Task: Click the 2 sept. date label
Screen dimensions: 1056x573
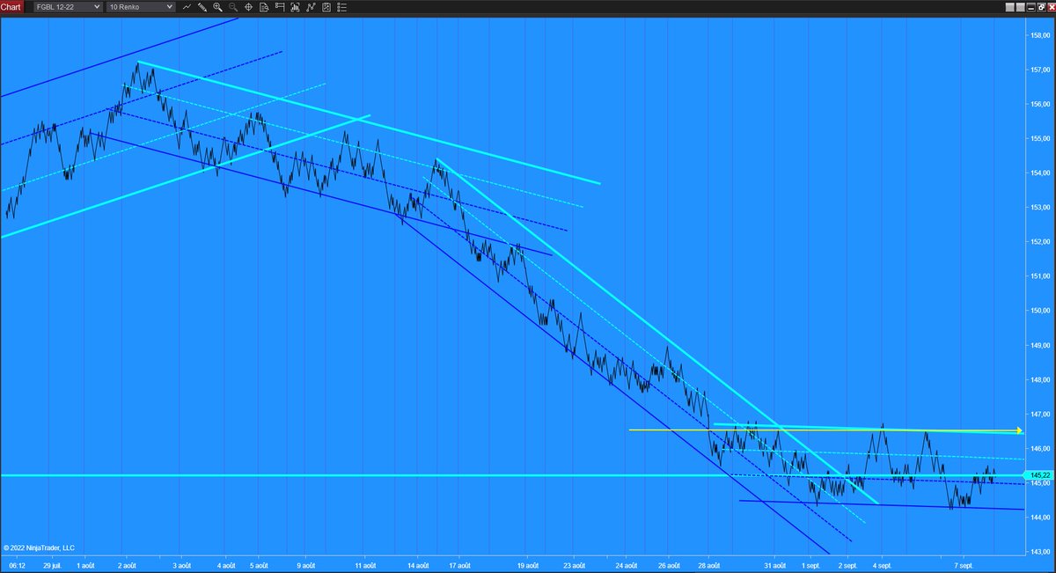Action: pos(848,565)
